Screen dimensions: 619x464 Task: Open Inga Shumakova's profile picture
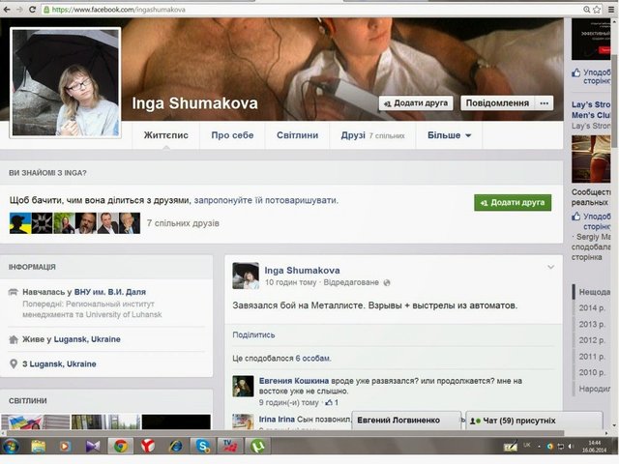[66, 82]
